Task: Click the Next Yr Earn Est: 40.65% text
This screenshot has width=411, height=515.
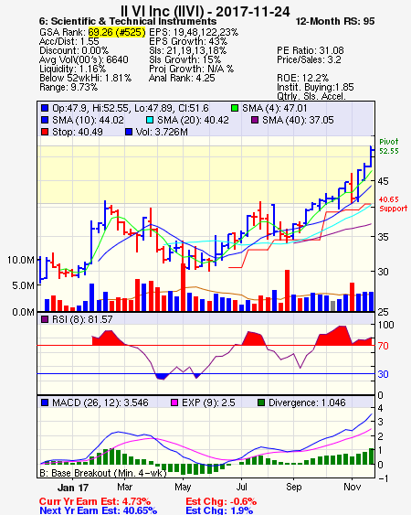Action: pyautogui.click(x=98, y=510)
